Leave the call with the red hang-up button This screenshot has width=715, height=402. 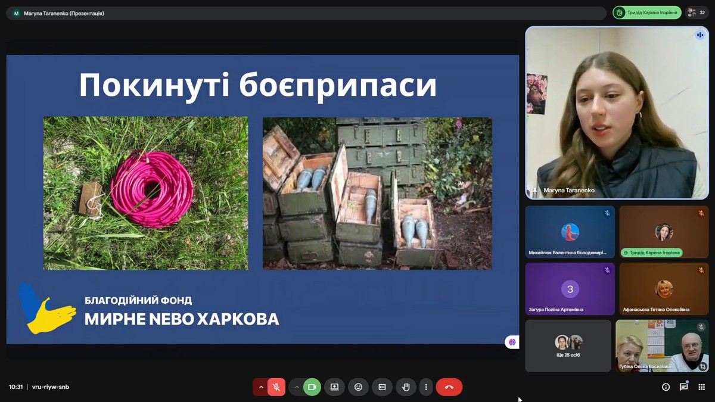pos(449,387)
